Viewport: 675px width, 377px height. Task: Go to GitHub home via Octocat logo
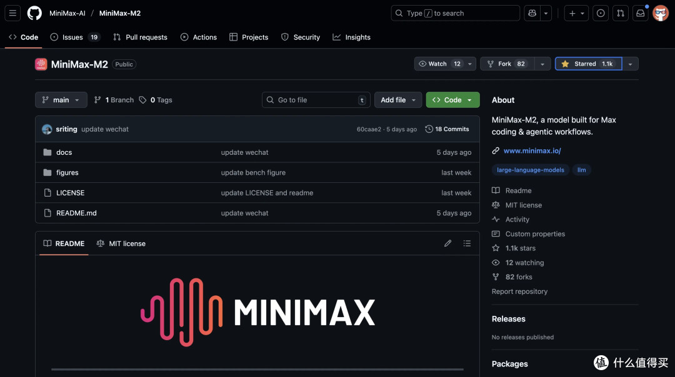click(34, 13)
